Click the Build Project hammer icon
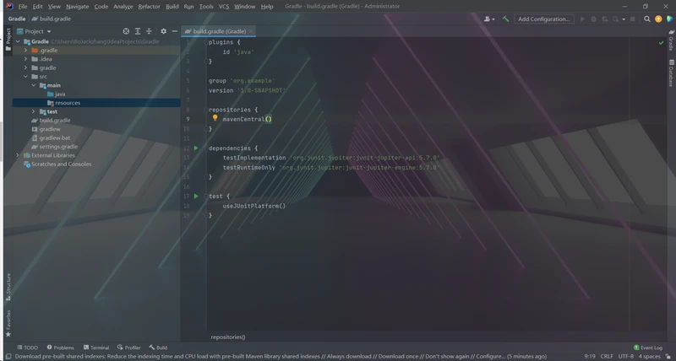This screenshot has width=676, height=361. tap(505, 19)
